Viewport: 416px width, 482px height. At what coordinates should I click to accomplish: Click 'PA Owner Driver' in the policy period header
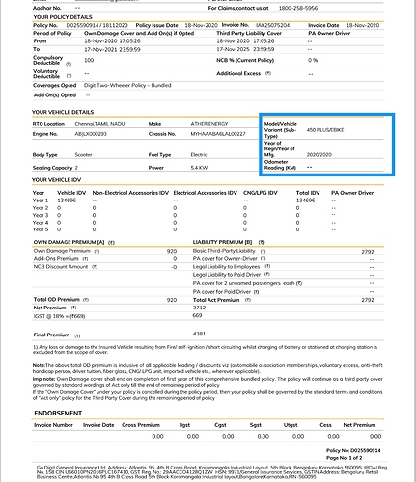click(329, 33)
